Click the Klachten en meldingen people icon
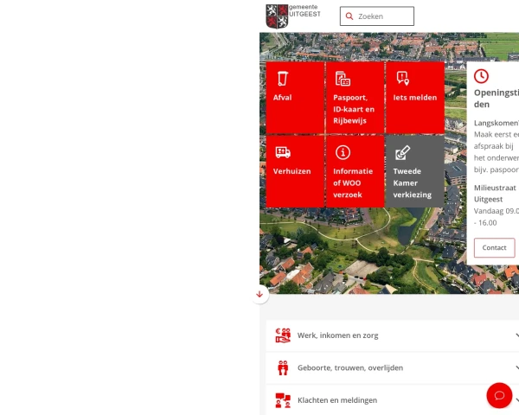Screen dimensions: 519x415 point(283,400)
